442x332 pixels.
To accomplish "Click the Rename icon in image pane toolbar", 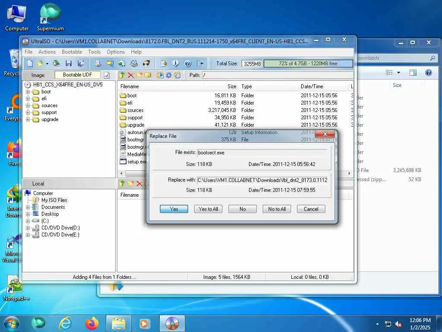I will (x=148, y=75).
